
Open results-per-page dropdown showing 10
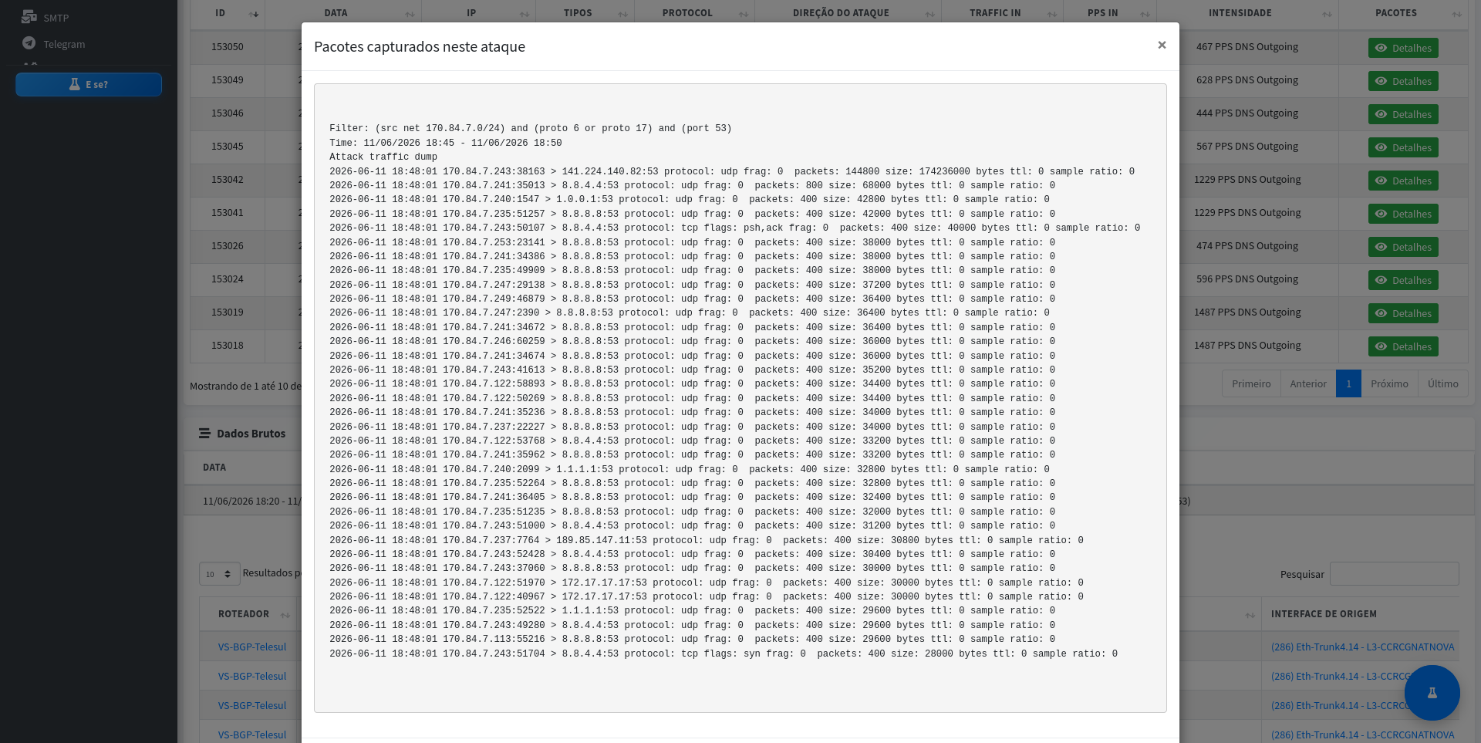pyautogui.click(x=219, y=573)
